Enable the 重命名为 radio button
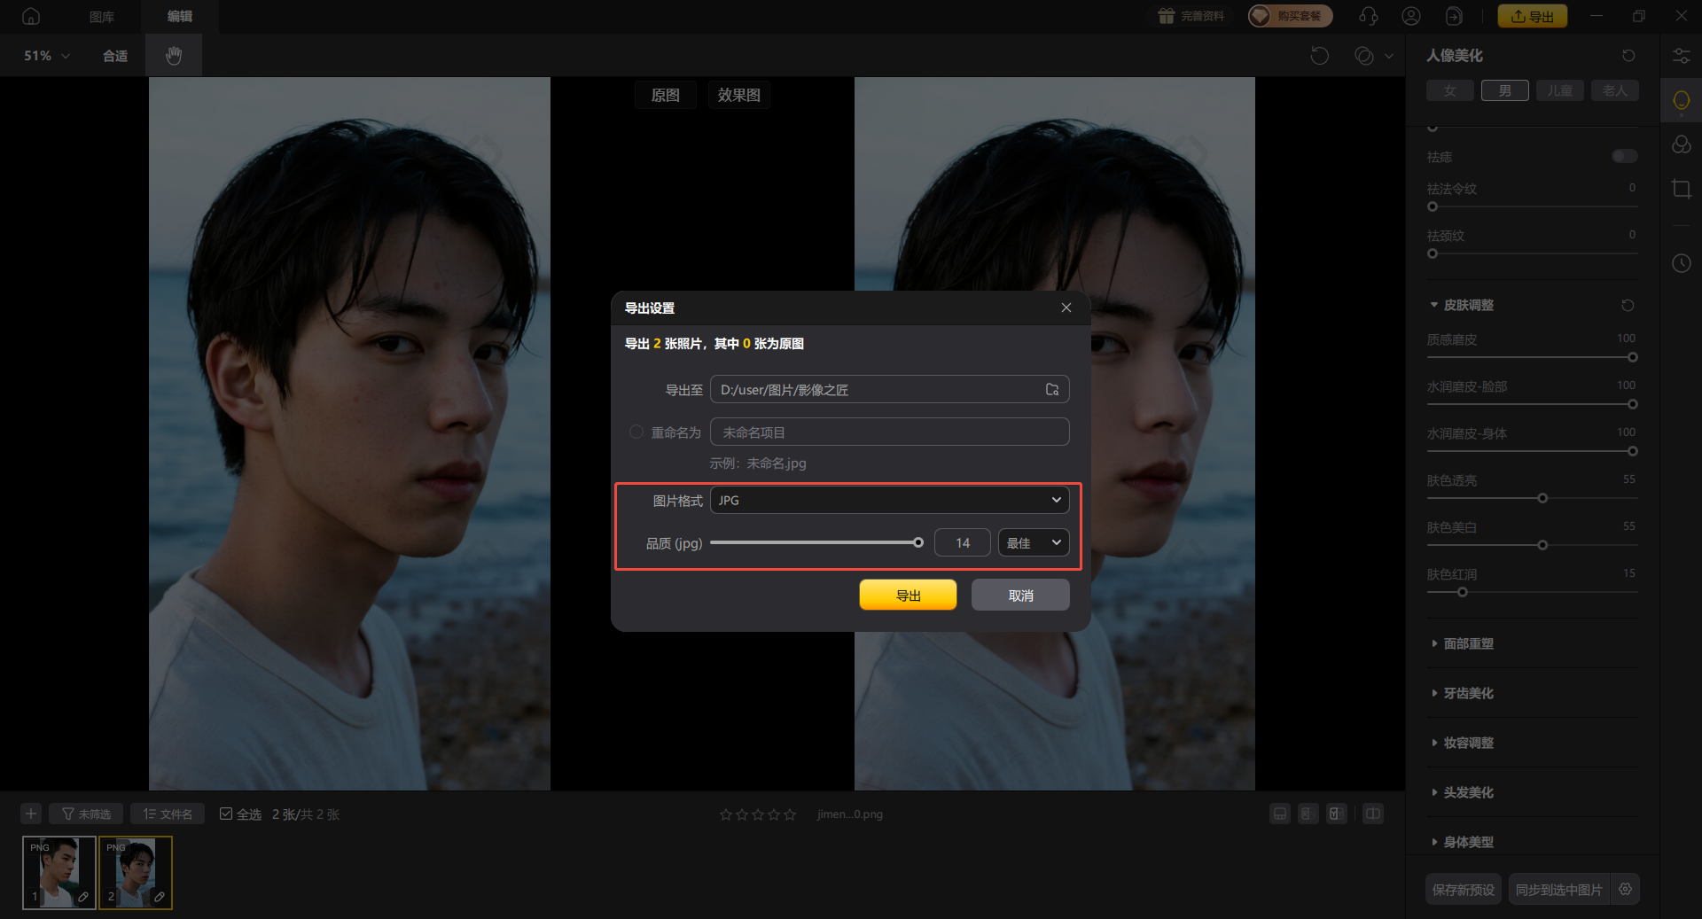This screenshot has height=919, width=1702. click(636, 432)
